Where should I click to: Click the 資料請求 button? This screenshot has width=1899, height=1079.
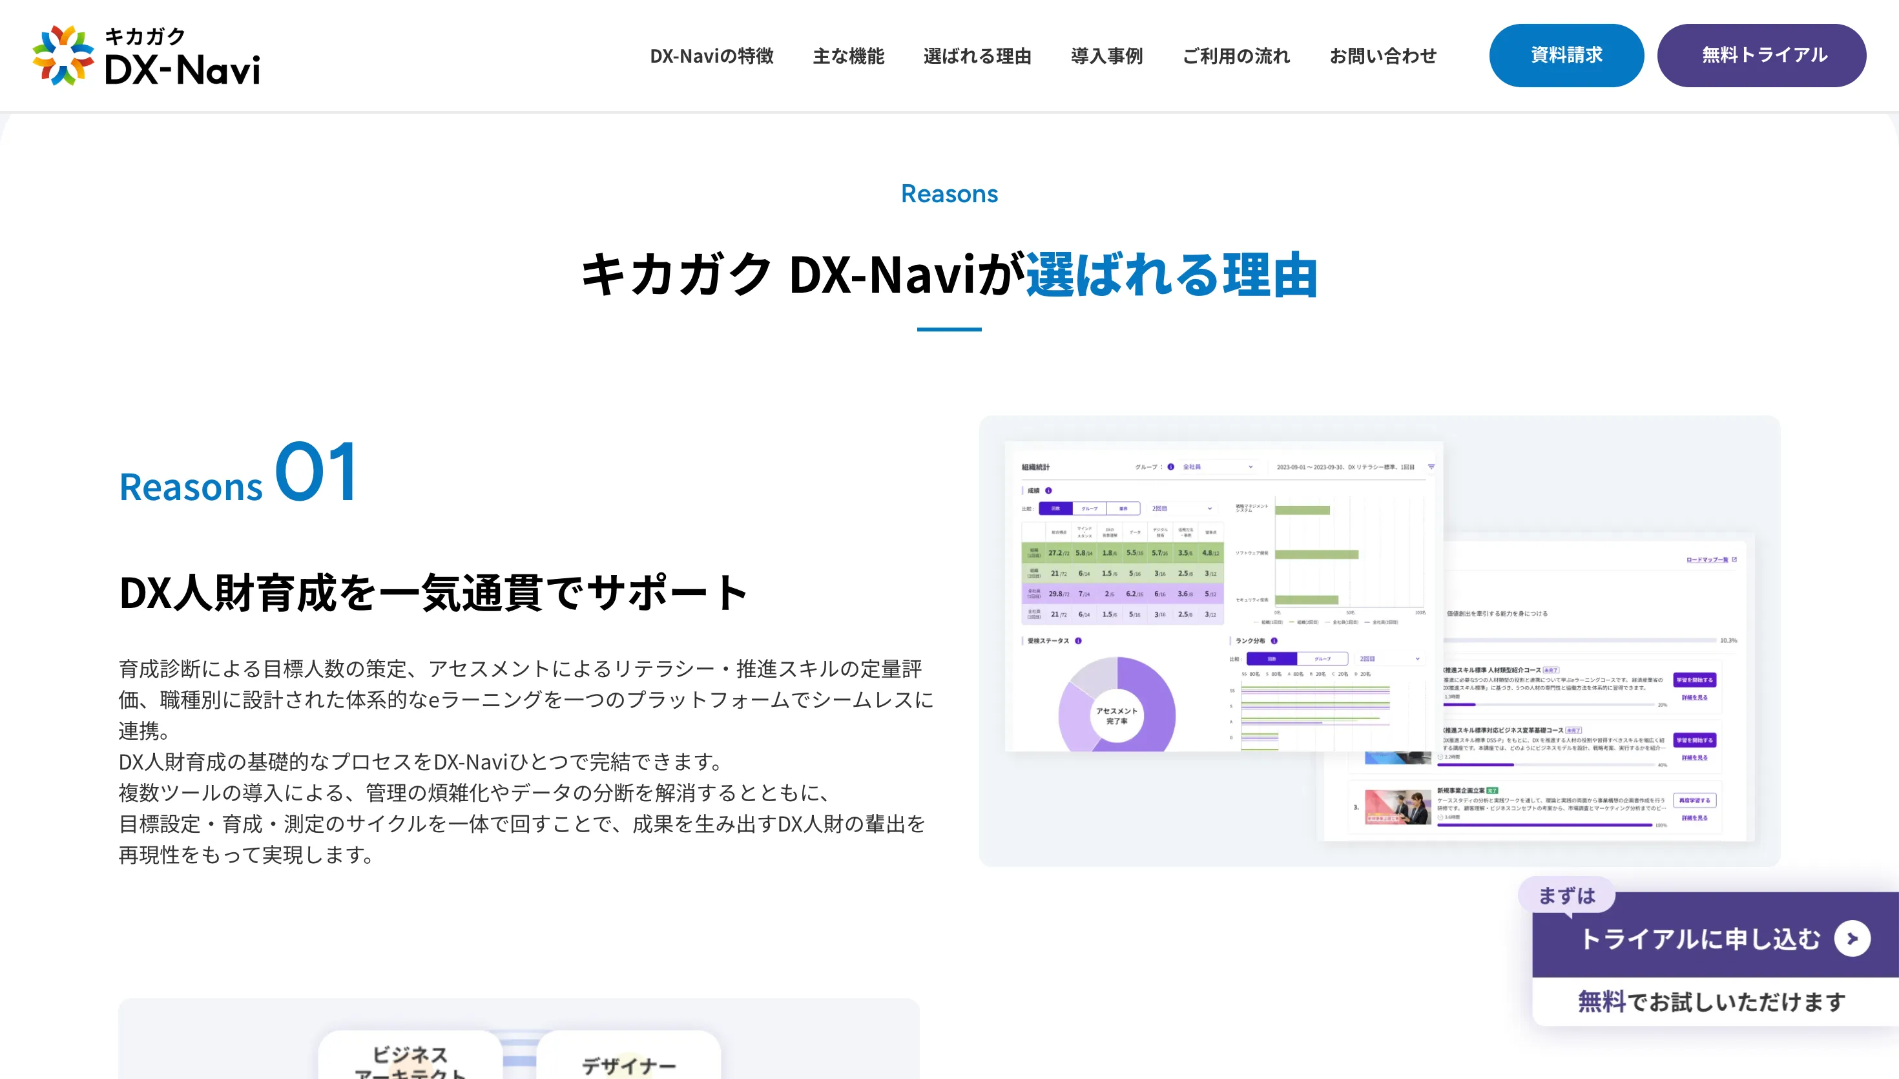(x=1566, y=56)
